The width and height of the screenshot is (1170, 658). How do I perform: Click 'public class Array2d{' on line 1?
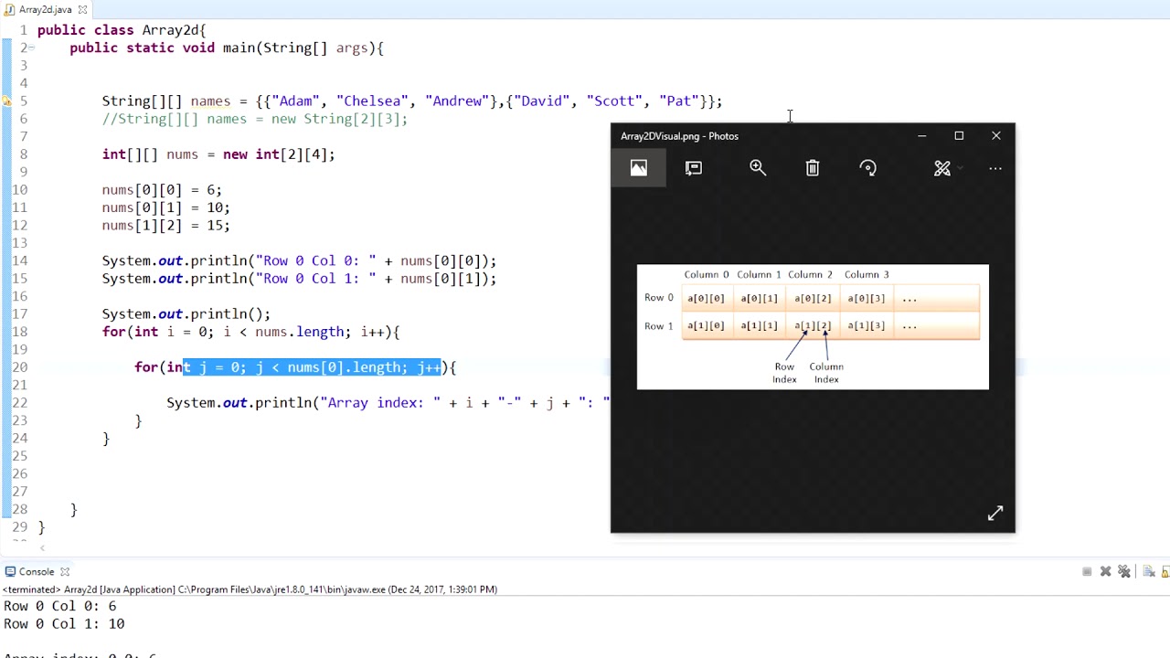pyautogui.click(x=122, y=30)
